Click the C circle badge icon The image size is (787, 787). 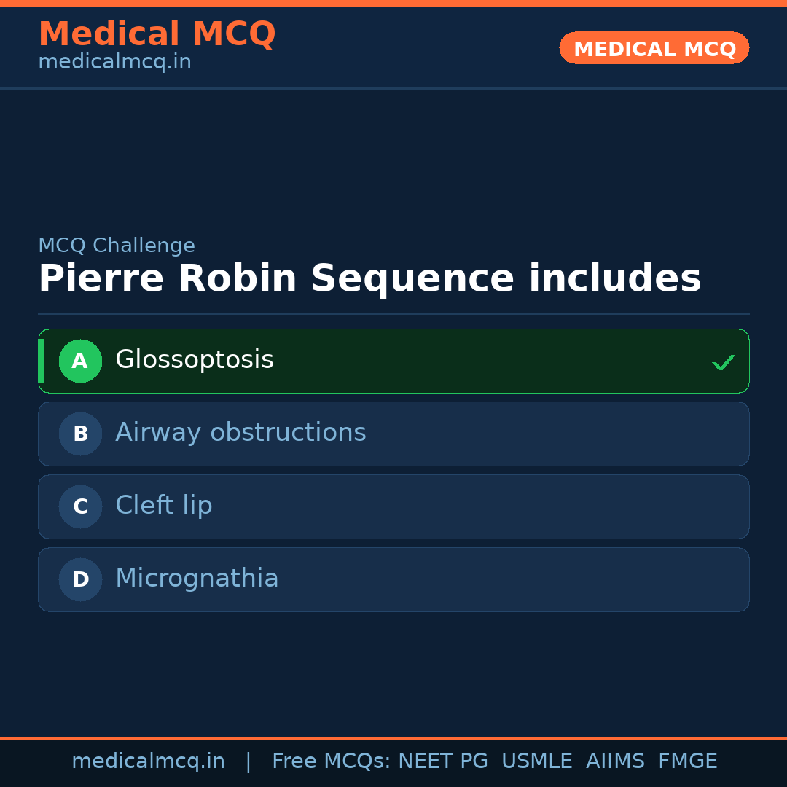80,506
